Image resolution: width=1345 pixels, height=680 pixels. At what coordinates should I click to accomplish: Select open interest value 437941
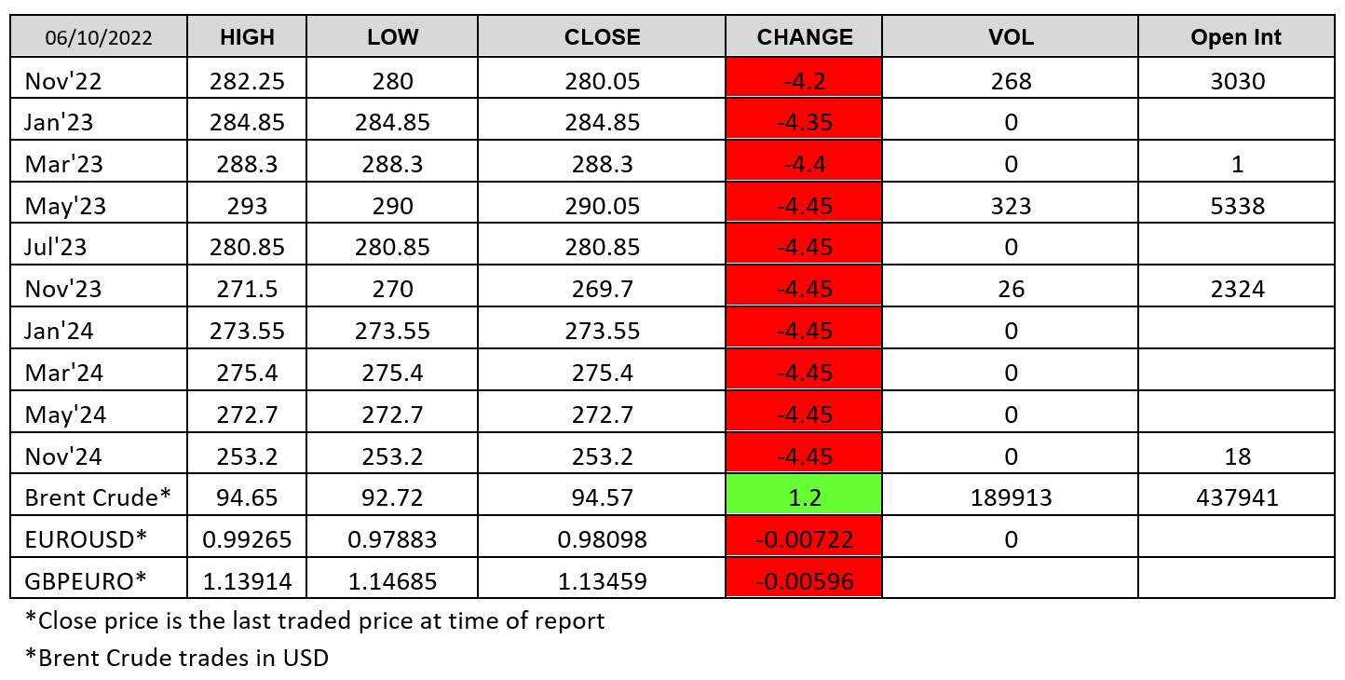(x=1235, y=497)
